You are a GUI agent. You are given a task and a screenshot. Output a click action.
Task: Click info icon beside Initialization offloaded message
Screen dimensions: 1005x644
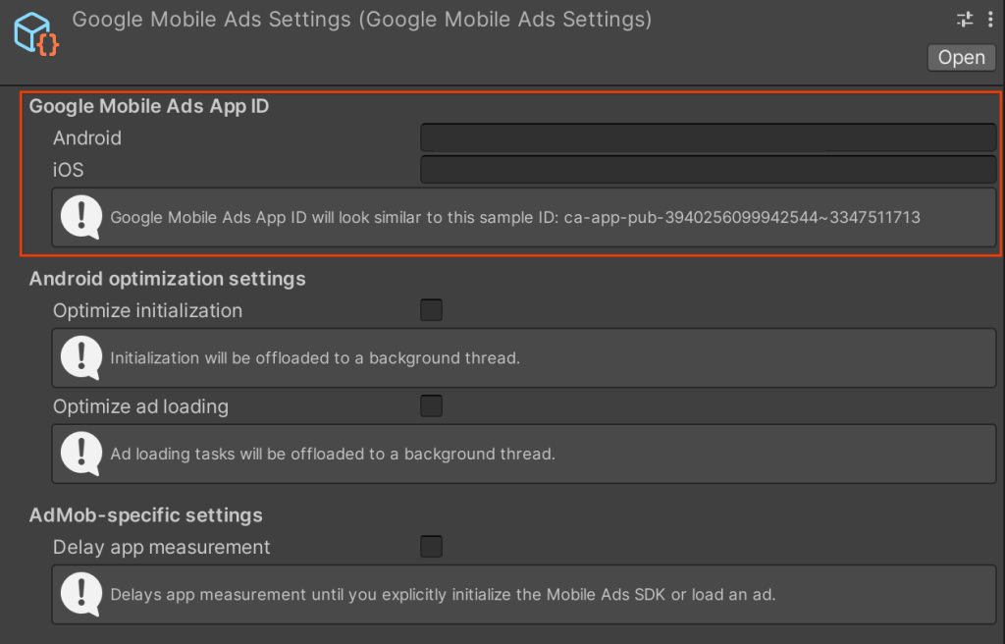pyautogui.click(x=81, y=357)
